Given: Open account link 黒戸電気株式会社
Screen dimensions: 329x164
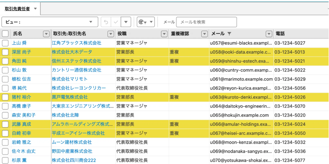Looking at the screenshot, I should tap(70, 97).
